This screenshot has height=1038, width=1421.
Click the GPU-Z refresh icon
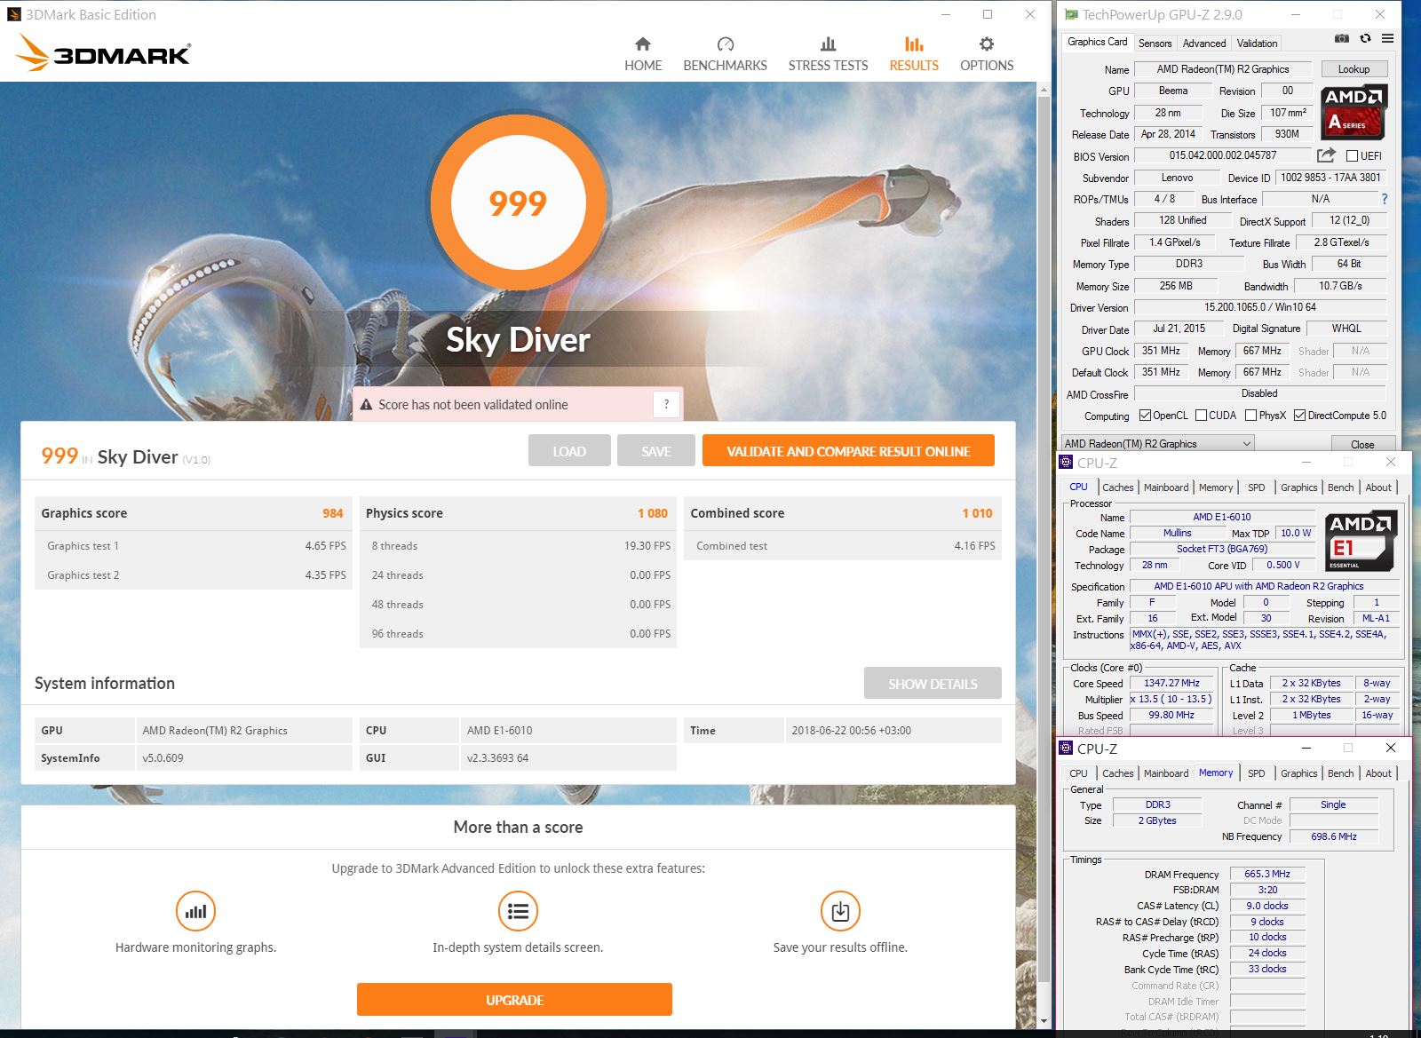coord(1365,38)
